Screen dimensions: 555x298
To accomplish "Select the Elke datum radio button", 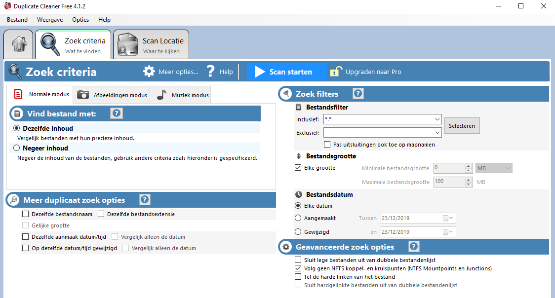I will 298,205.
